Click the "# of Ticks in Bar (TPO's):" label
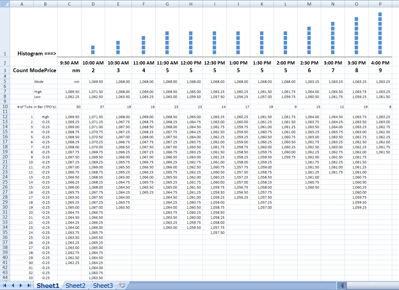Viewport: 399px width, 290px height. point(37,107)
